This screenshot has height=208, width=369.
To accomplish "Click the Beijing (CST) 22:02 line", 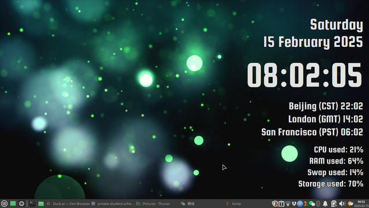I will pyautogui.click(x=326, y=106).
